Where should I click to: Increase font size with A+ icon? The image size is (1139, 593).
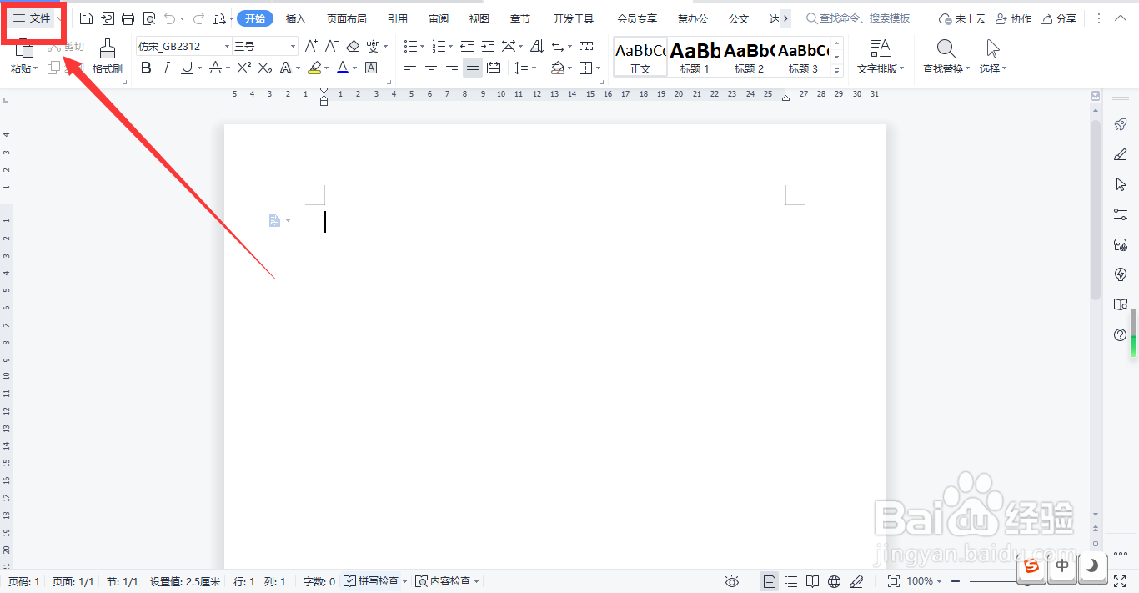click(311, 46)
